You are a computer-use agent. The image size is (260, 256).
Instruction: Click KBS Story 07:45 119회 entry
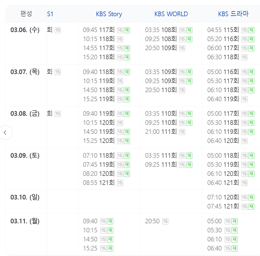coord(106,165)
